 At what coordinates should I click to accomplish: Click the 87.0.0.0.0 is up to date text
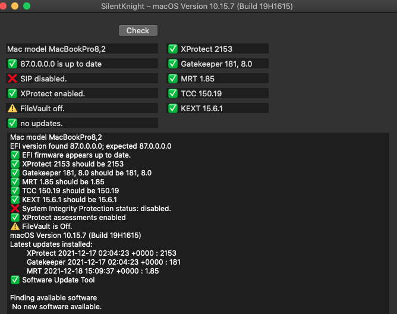pos(61,64)
